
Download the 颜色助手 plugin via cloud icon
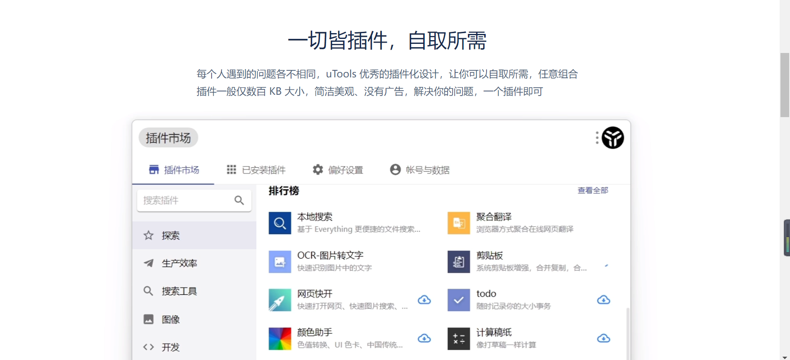[x=424, y=338]
